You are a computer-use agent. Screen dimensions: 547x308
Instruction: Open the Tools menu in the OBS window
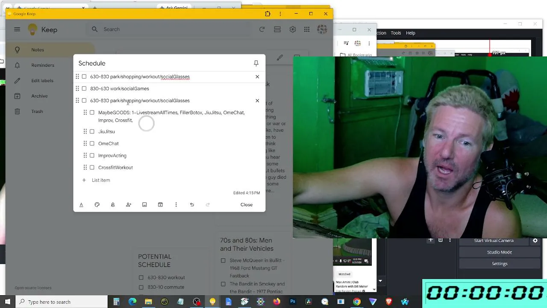(396, 33)
